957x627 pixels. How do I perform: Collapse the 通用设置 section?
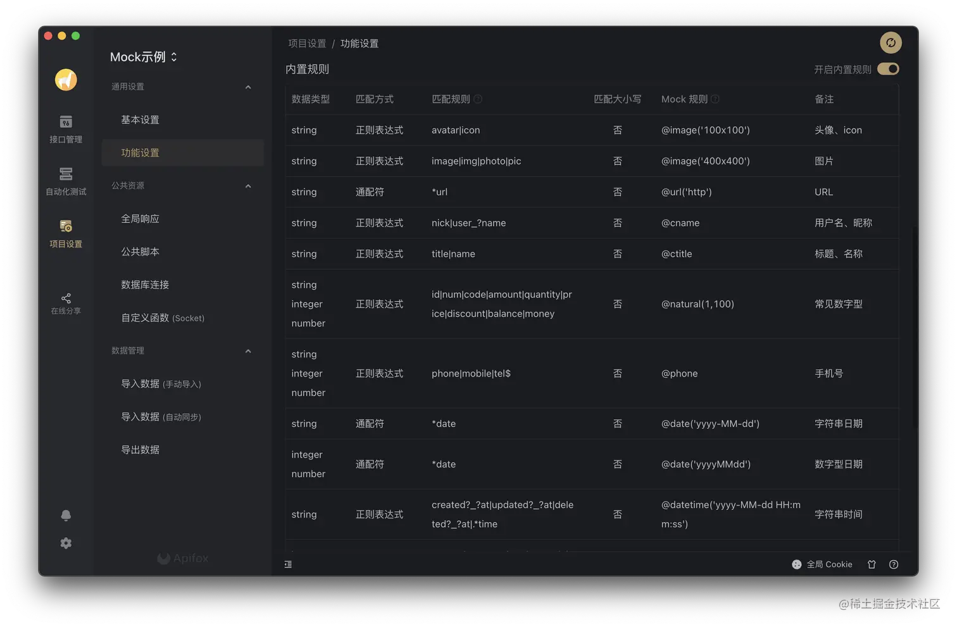[x=247, y=87]
